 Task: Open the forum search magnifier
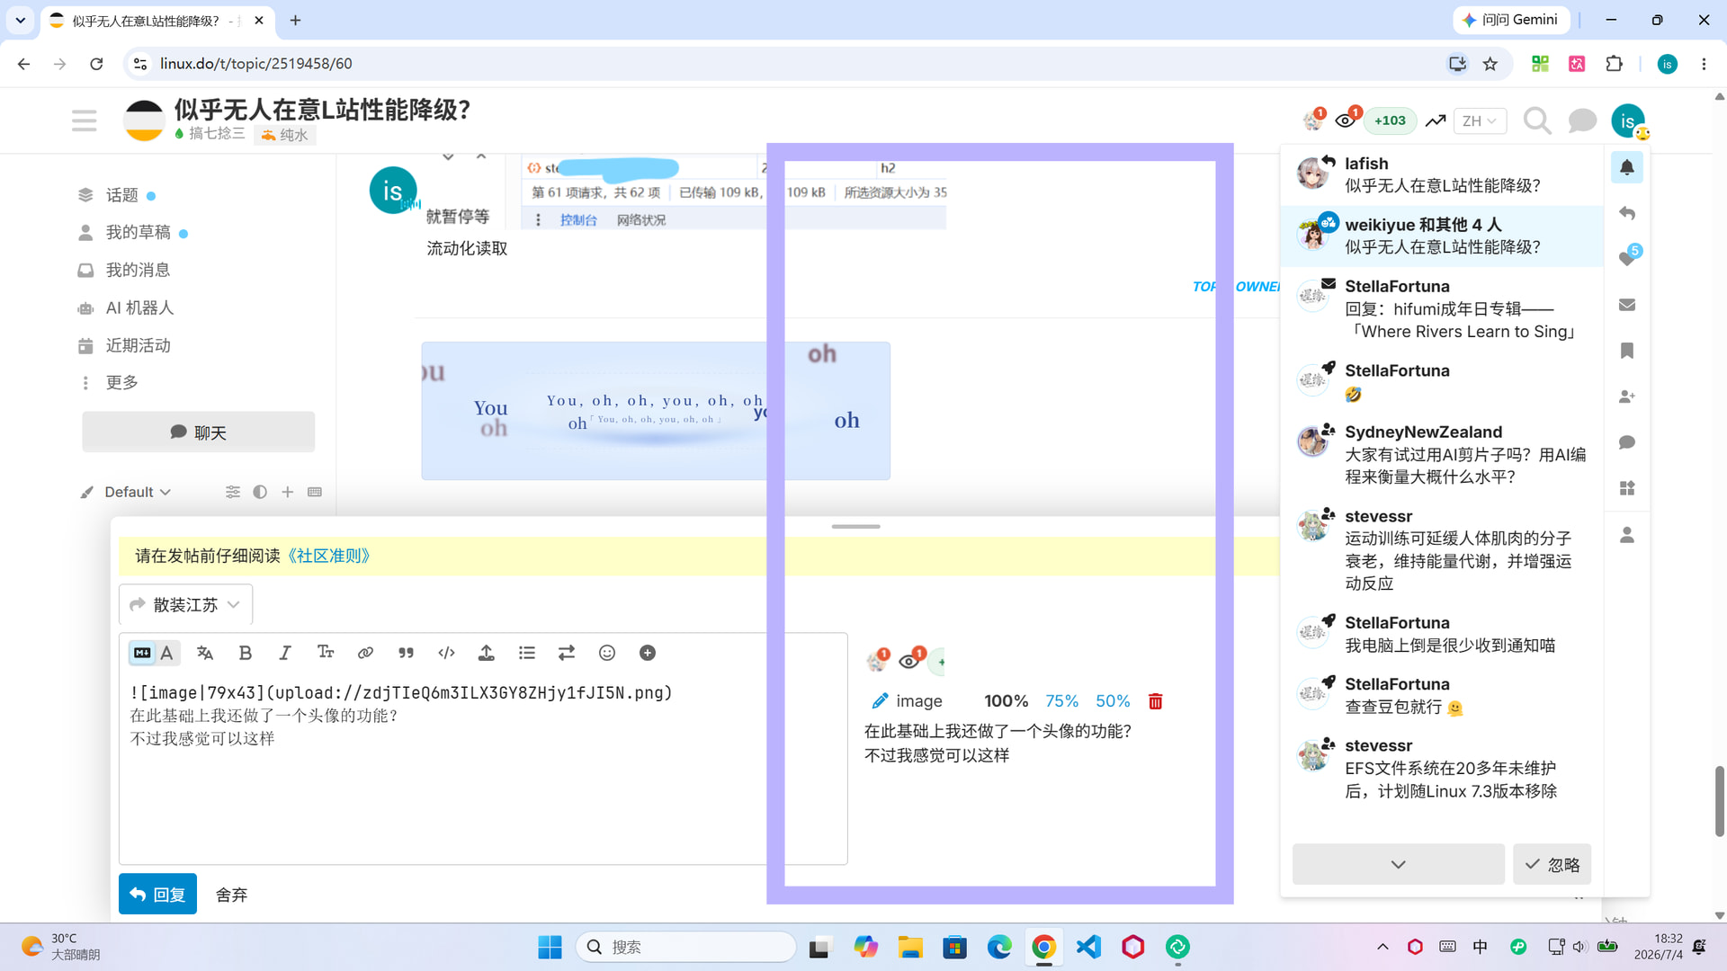(x=1537, y=120)
